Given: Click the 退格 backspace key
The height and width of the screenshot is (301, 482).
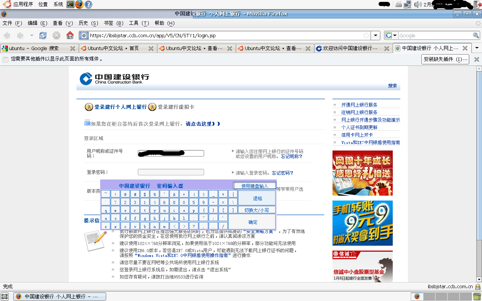Looking at the screenshot, I should [258, 198].
